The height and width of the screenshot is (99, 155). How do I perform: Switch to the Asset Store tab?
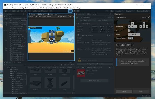pos(52,14)
